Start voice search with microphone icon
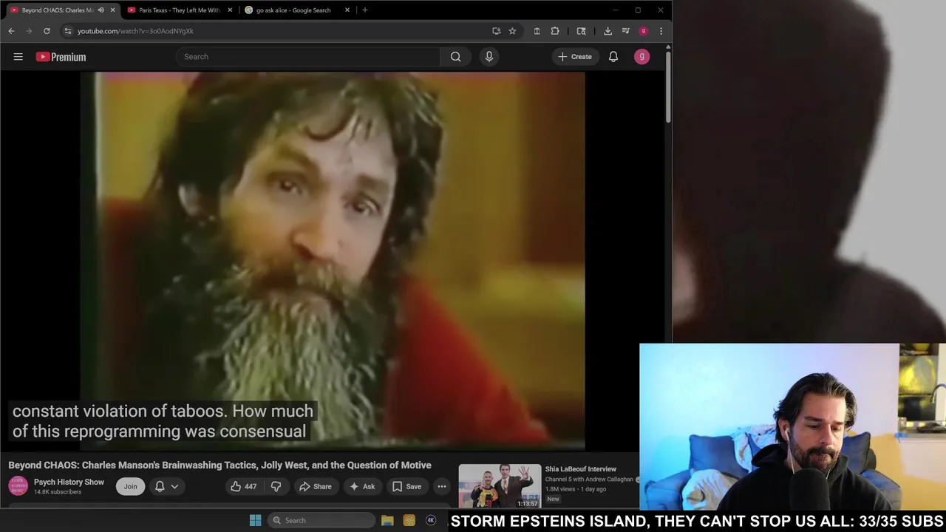 pos(489,57)
